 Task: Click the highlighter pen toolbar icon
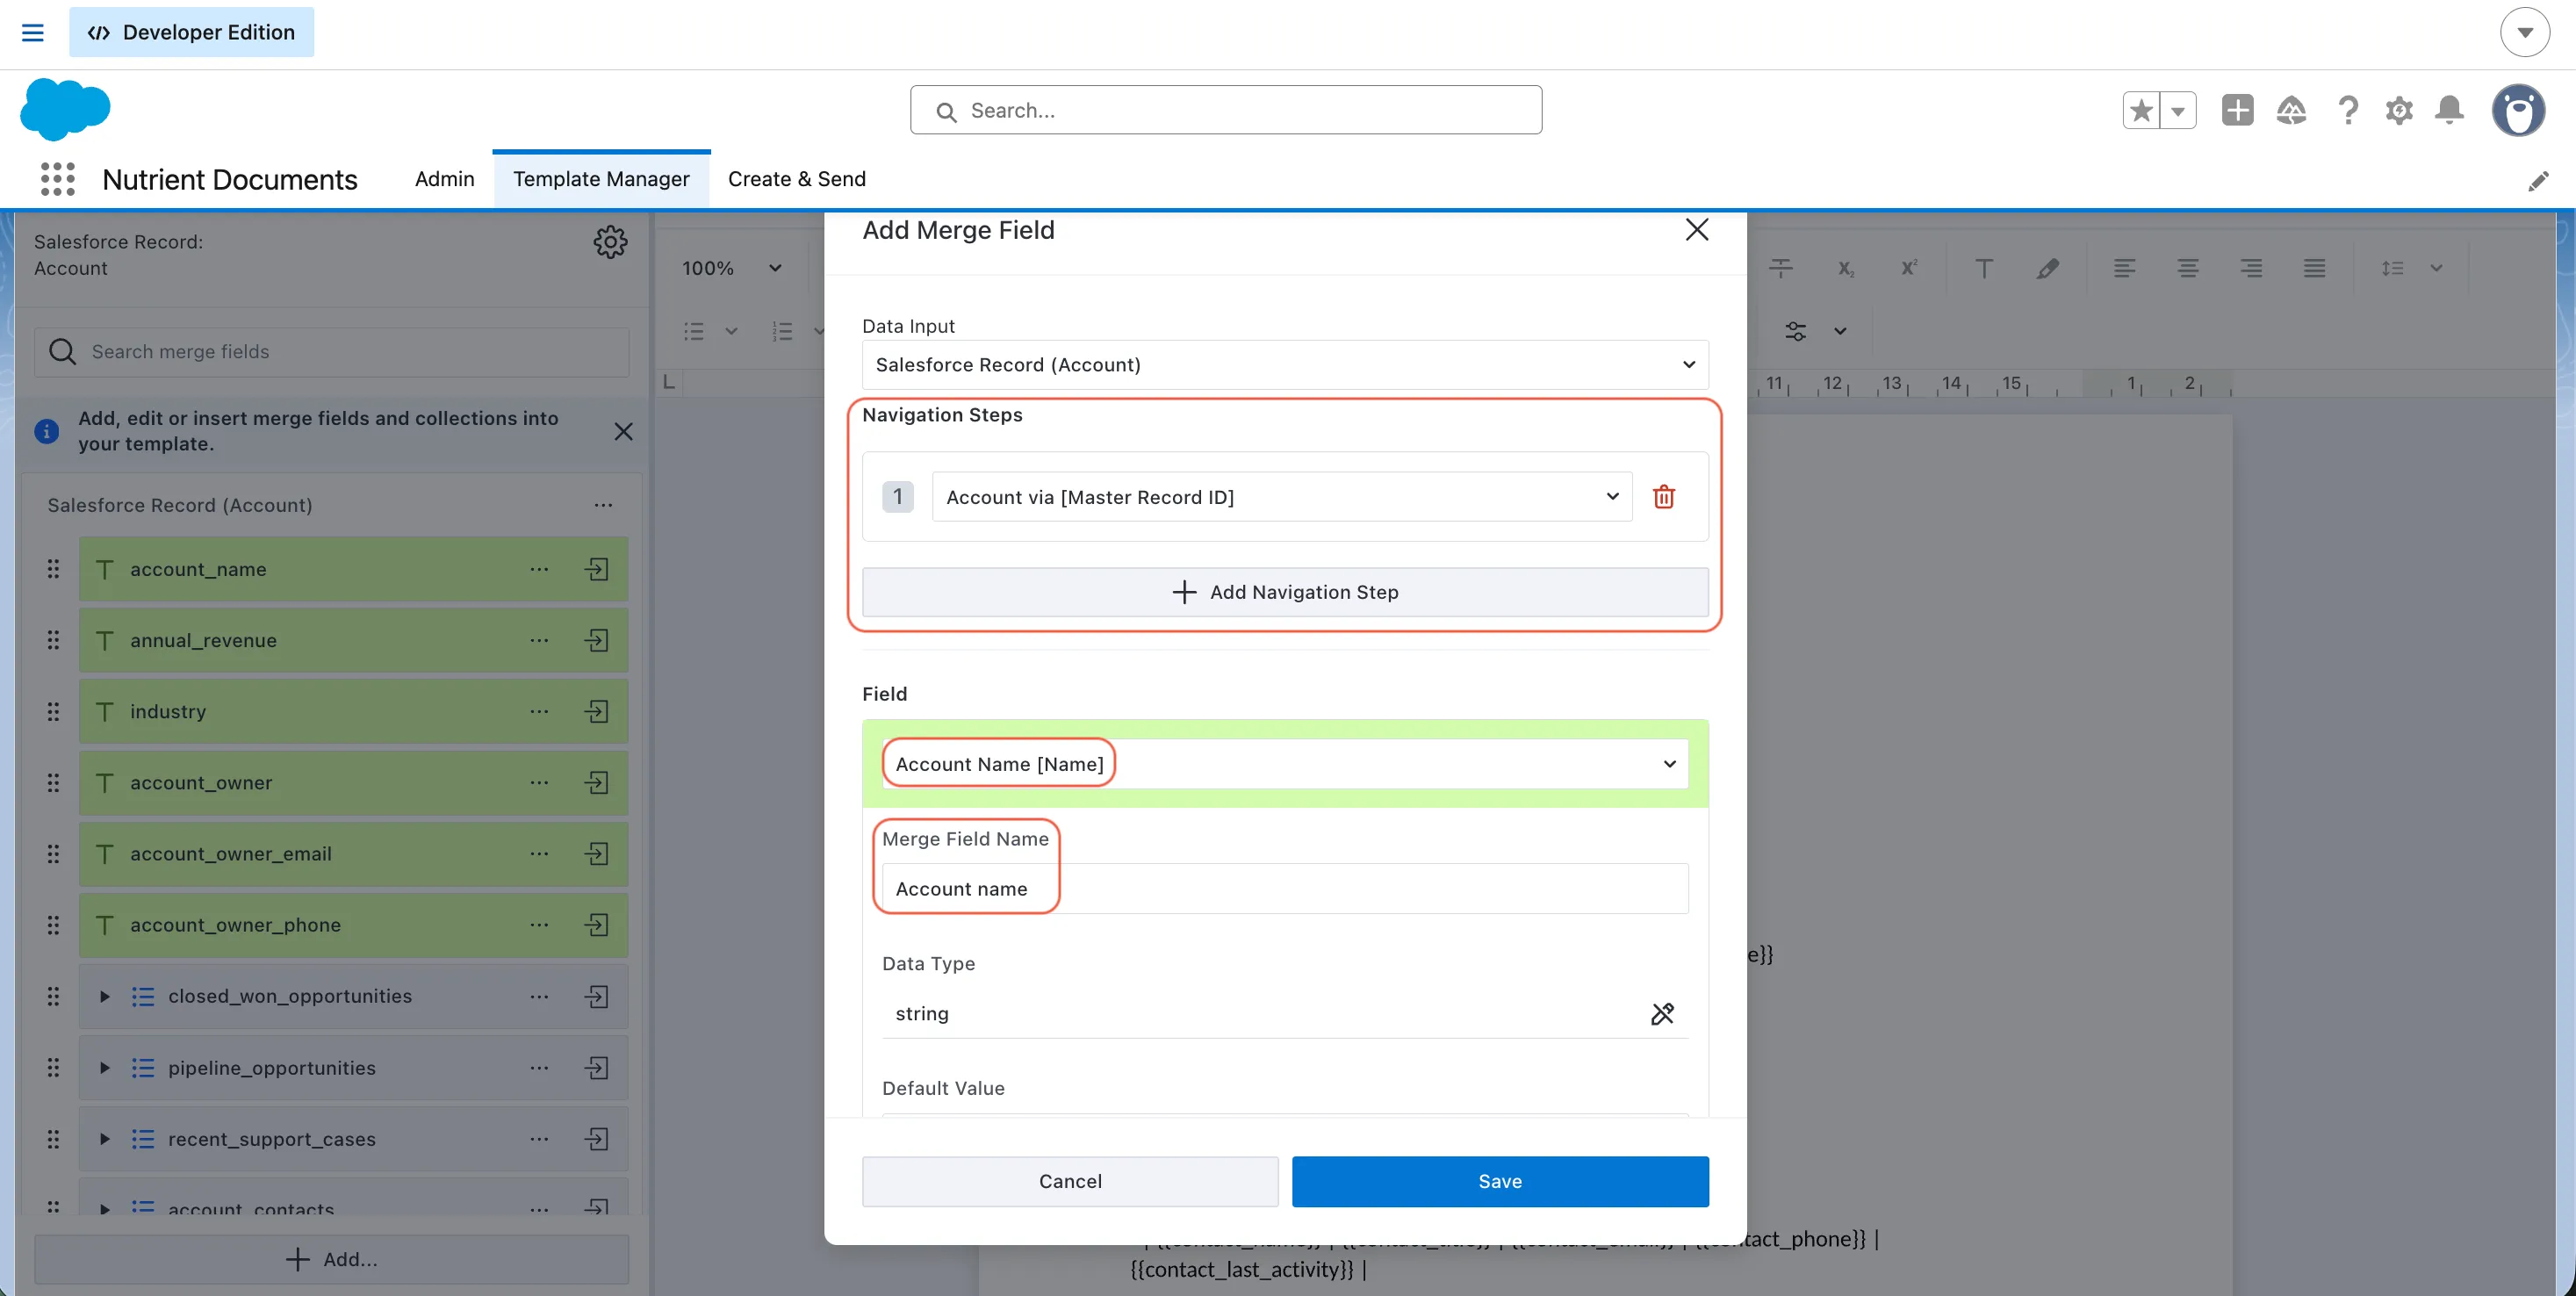tap(2047, 268)
